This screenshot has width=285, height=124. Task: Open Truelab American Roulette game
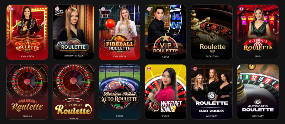click(x=27, y=92)
